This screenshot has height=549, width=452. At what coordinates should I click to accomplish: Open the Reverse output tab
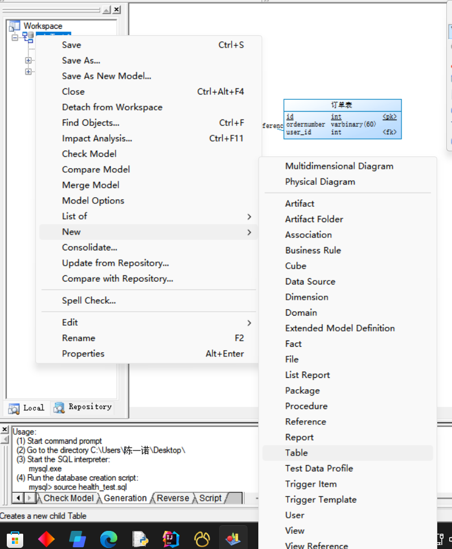[x=173, y=498]
